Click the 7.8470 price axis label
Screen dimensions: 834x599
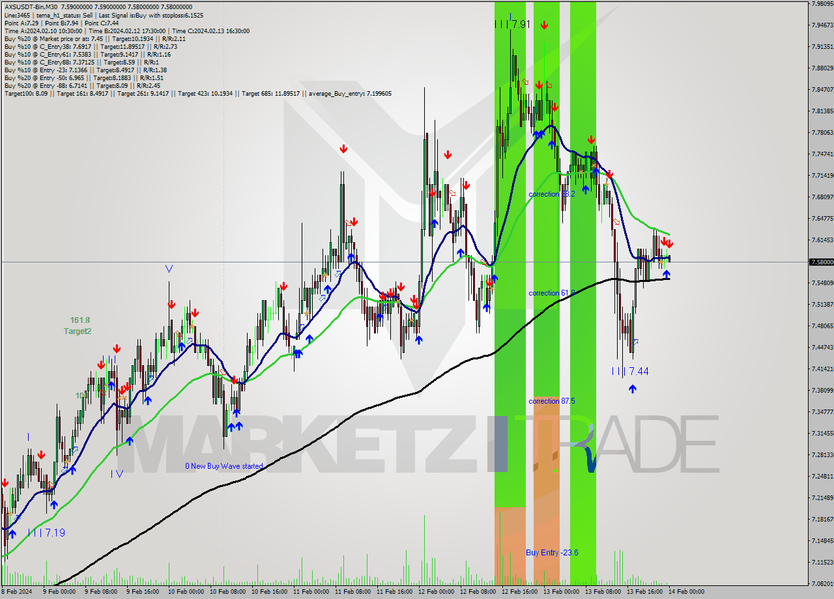822,89
